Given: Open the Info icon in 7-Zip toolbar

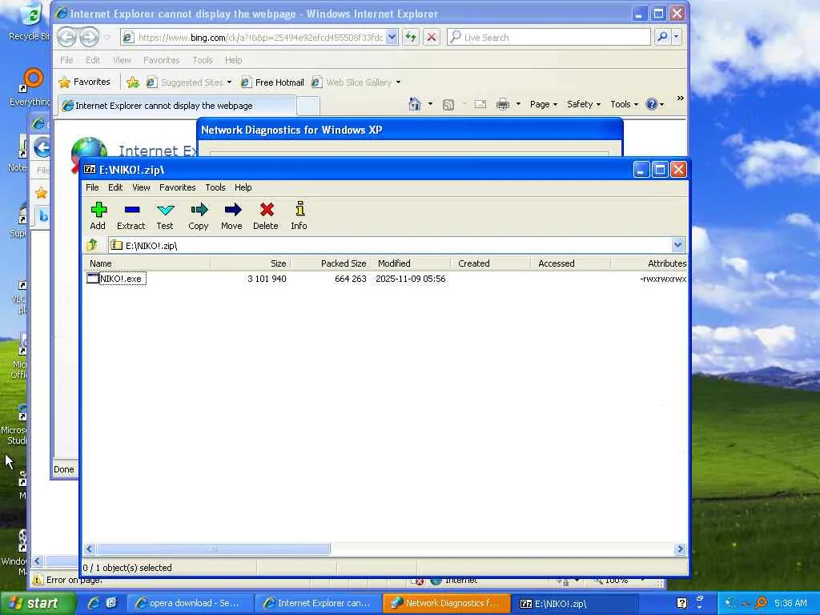Looking at the screenshot, I should coord(299,216).
